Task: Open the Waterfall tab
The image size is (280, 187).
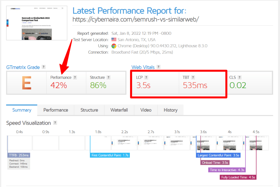Action: (x=119, y=110)
